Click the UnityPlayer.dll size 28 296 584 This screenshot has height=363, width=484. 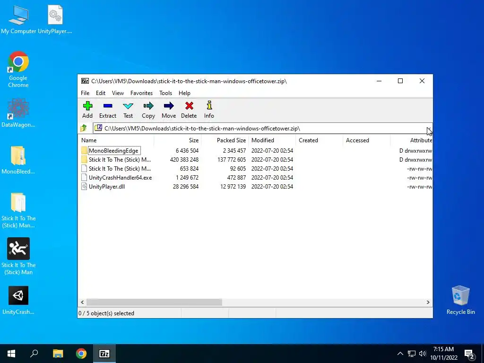point(185,186)
